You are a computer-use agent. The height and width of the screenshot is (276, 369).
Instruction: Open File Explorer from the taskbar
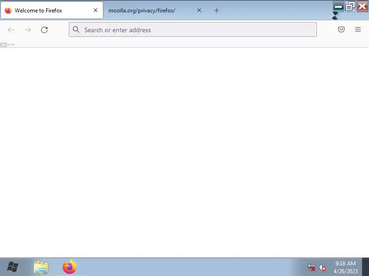click(41, 267)
